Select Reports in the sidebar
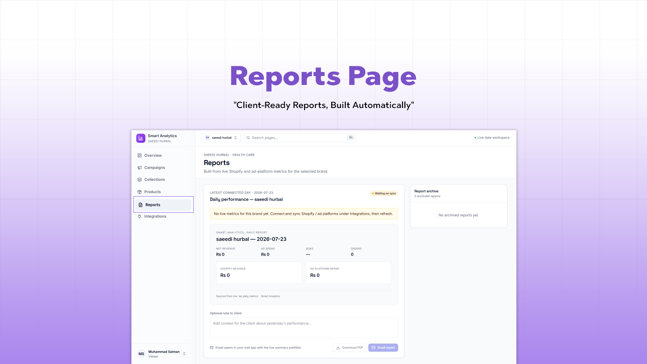This screenshot has height=364, width=647. (163, 205)
